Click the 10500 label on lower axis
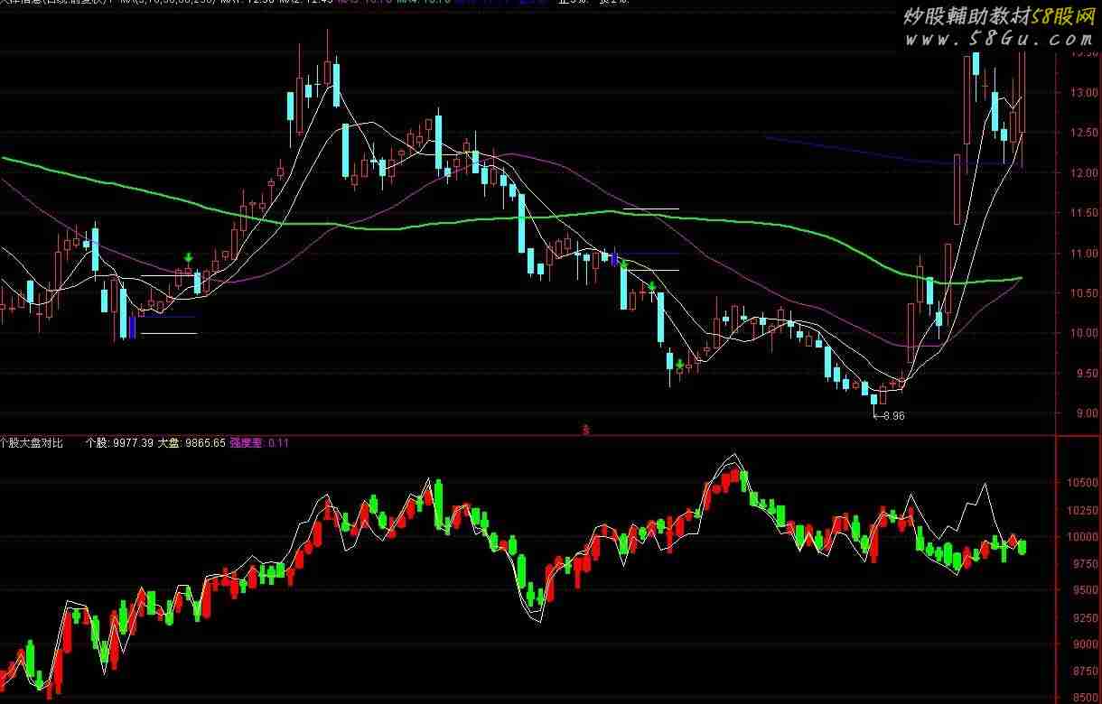The image size is (1102, 704). click(x=1081, y=484)
